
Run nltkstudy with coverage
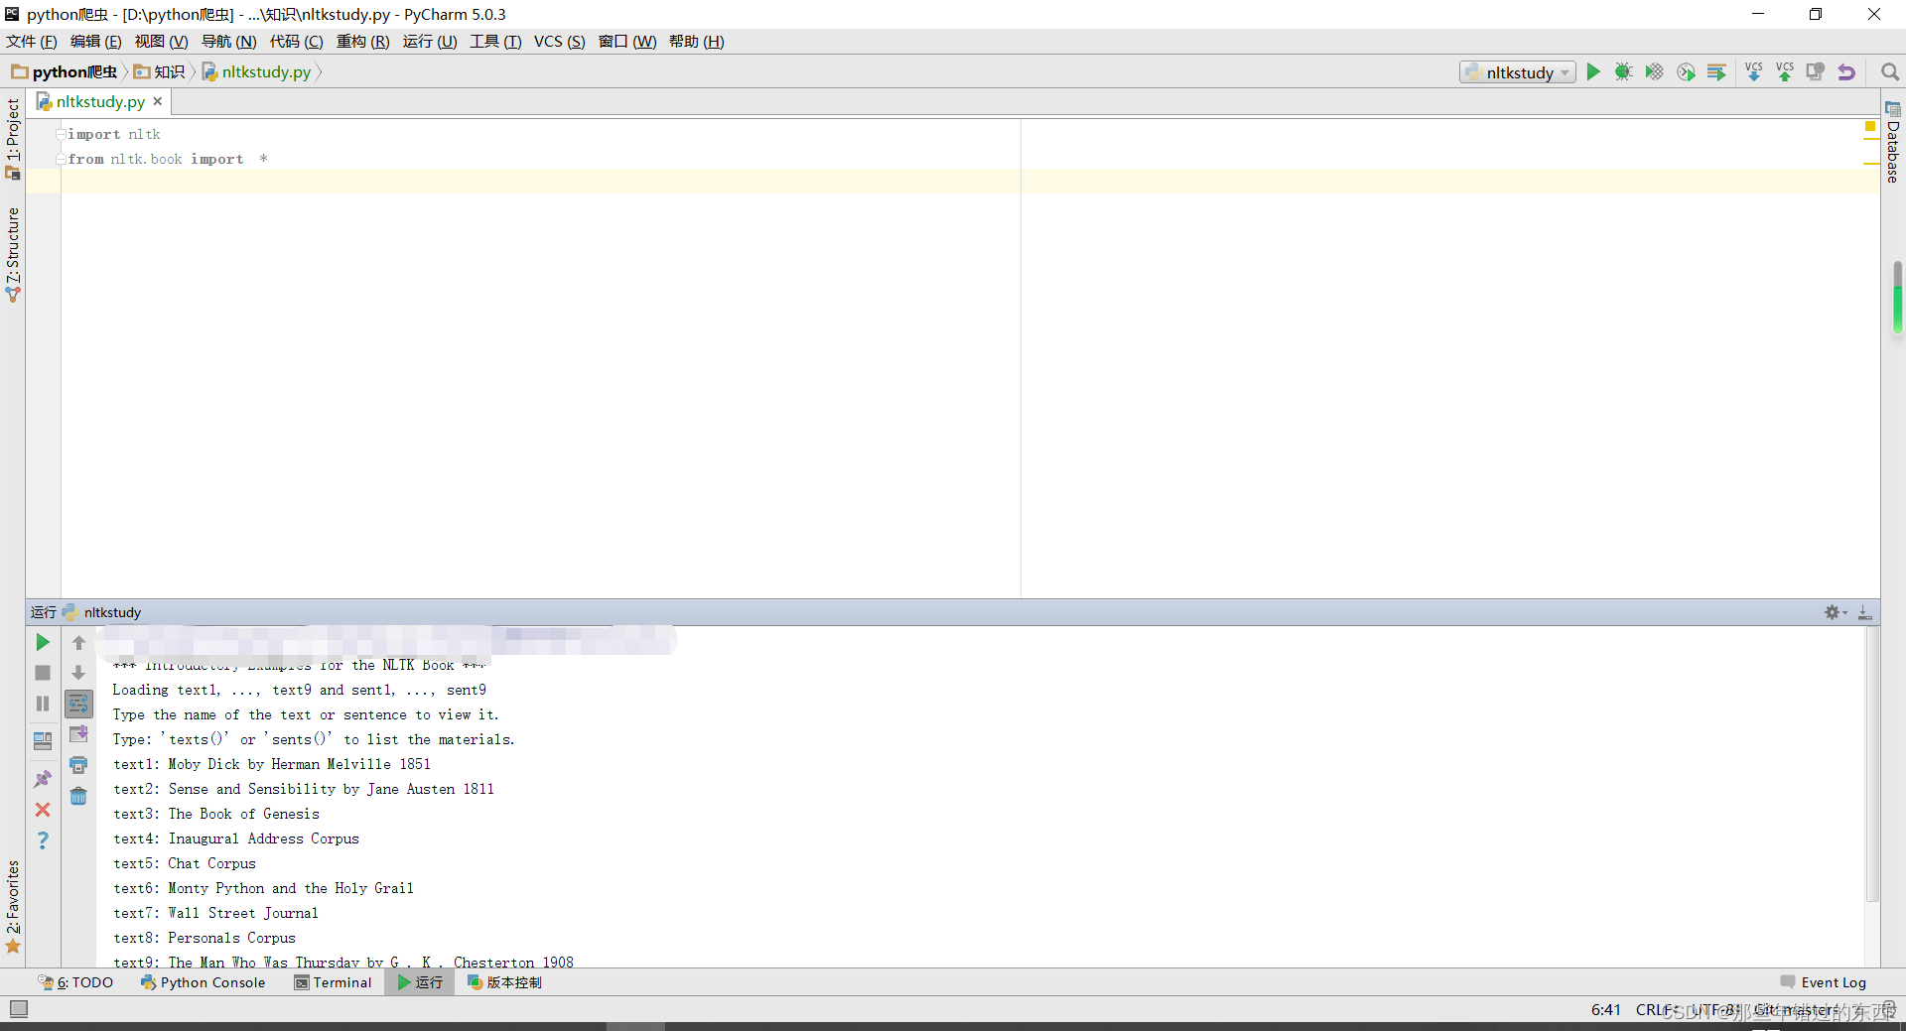(x=1654, y=72)
